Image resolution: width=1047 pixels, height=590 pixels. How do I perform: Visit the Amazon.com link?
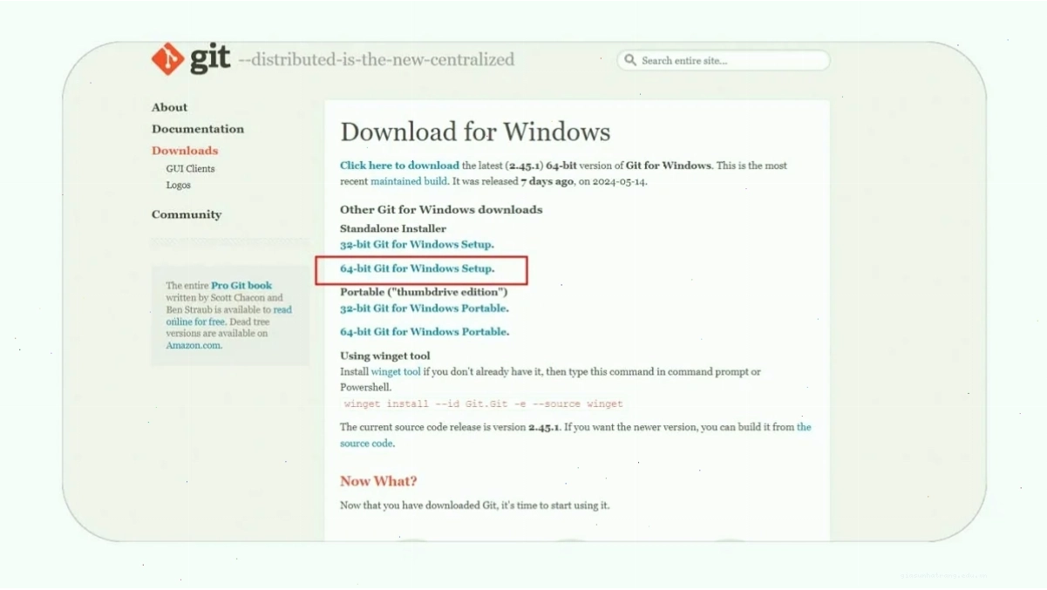point(194,345)
